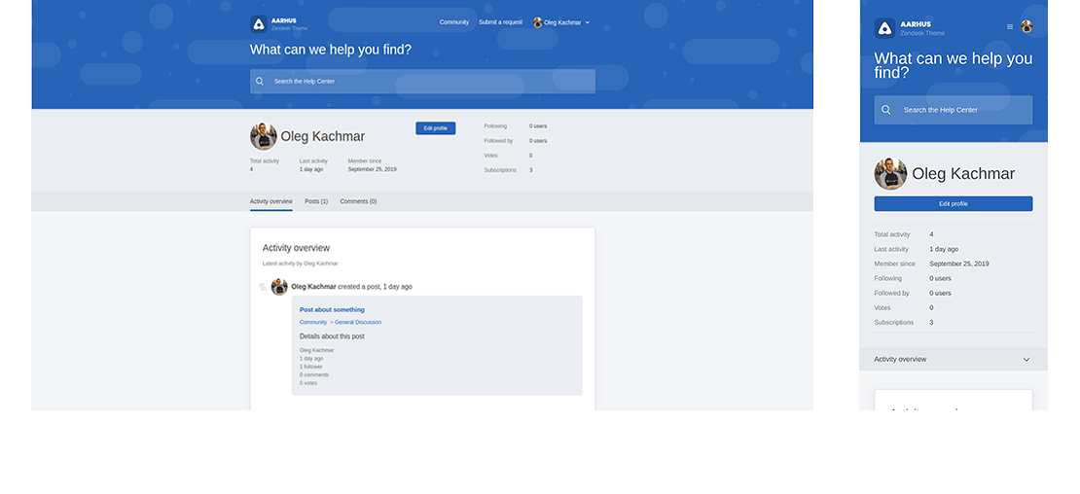Viewport: 1080px width, 494px height.
Task: Focus the mobile 'Search the Help Center' field
Action: (x=954, y=110)
